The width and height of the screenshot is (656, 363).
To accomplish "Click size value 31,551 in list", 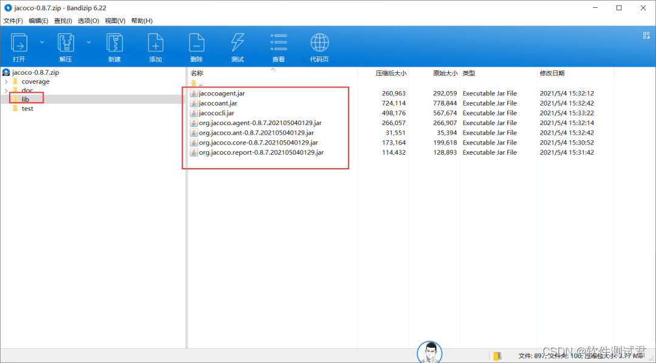I will [x=395, y=132].
